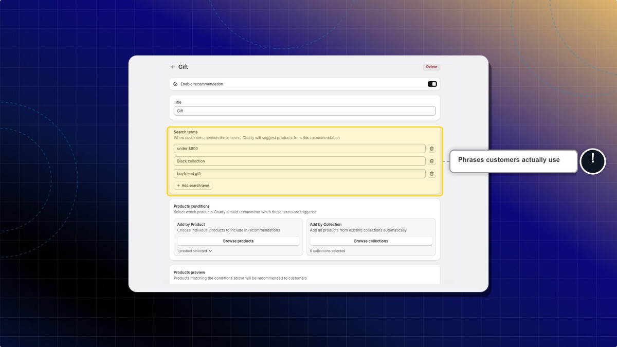Click the 'Black collection' search term field

pos(300,161)
